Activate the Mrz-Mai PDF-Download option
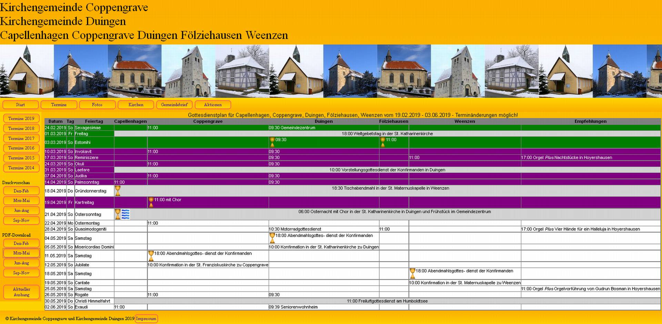This screenshot has width=662, height=324. click(x=21, y=253)
